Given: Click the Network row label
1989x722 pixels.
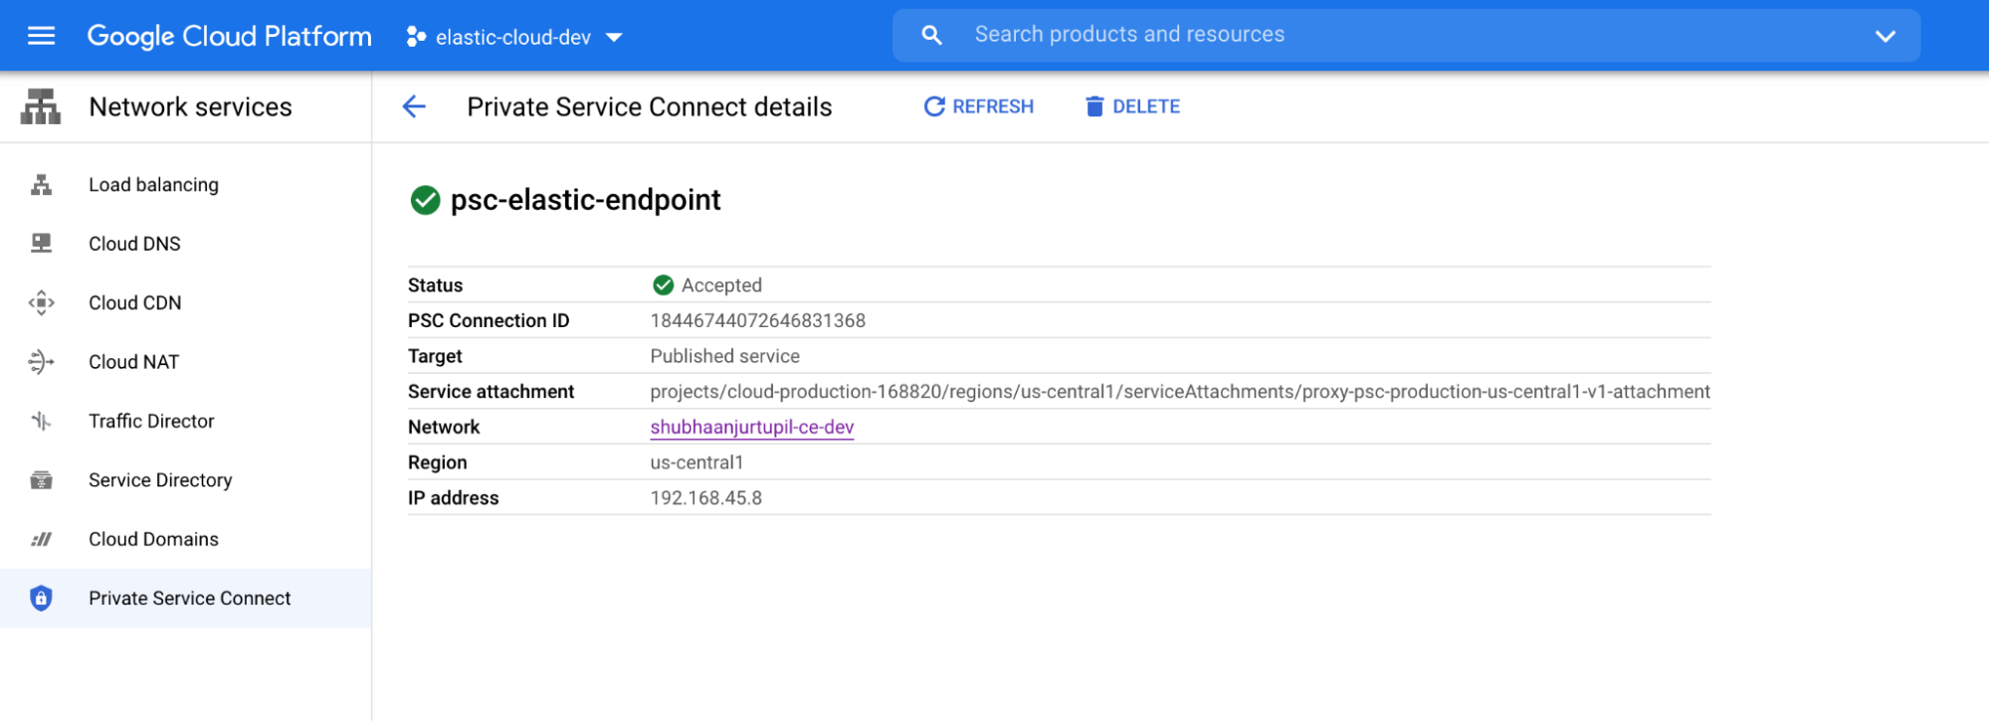Looking at the screenshot, I should pyautogui.click(x=444, y=427).
